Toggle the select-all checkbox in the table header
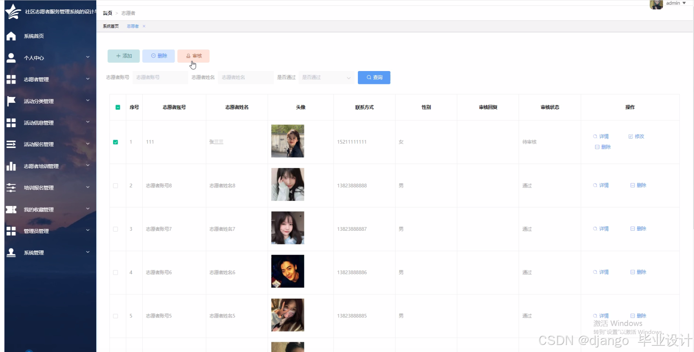This screenshot has width=694, height=352. coord(118,107)
